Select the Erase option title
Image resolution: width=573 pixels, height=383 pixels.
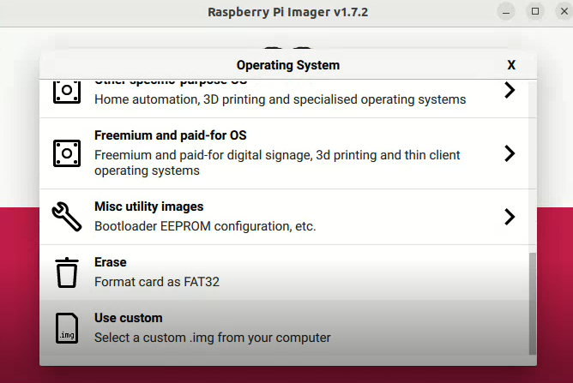(111, 262)
